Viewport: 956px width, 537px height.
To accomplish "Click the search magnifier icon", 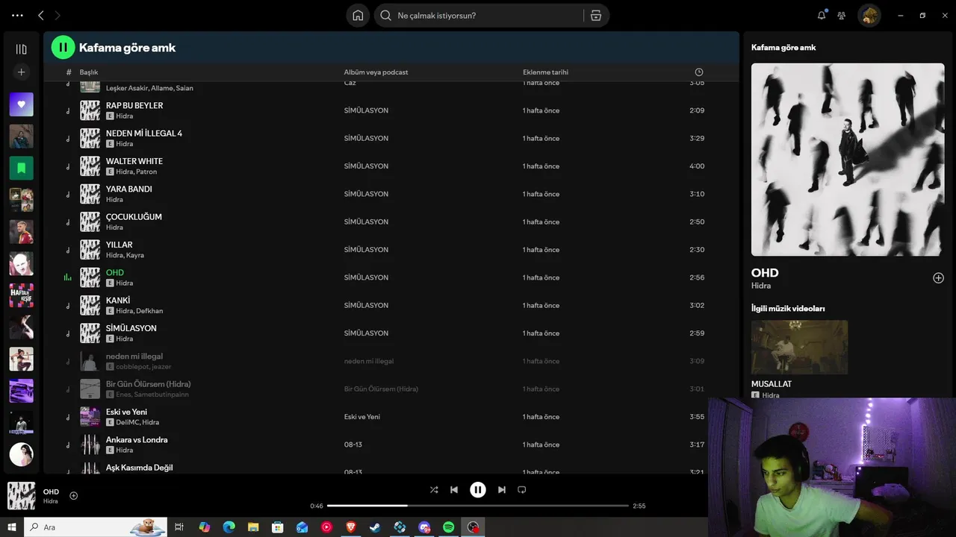I will click(x=386, y=16).
